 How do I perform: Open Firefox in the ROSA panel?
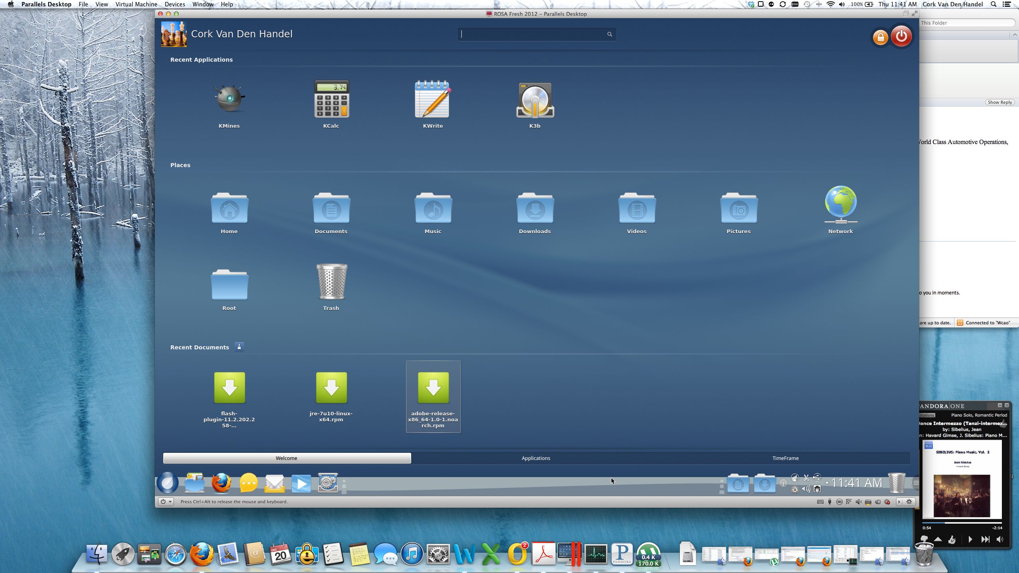(221, 483)
